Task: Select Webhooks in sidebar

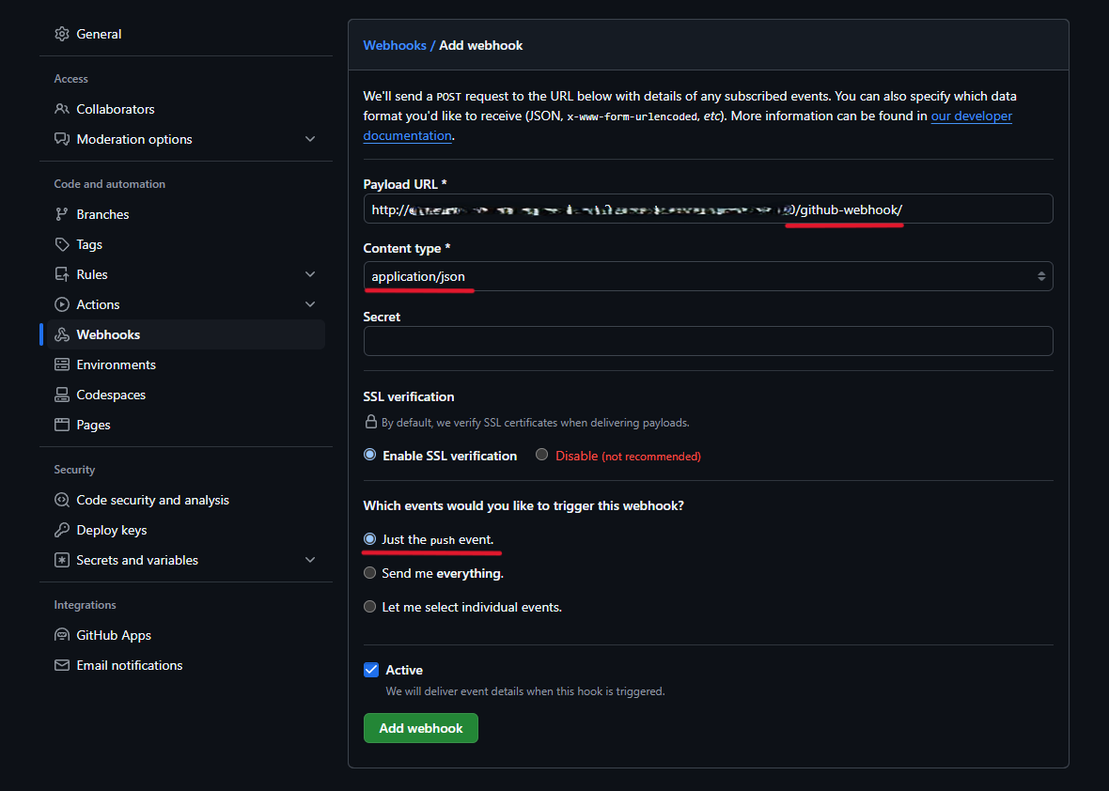Action: click(186, 334)
